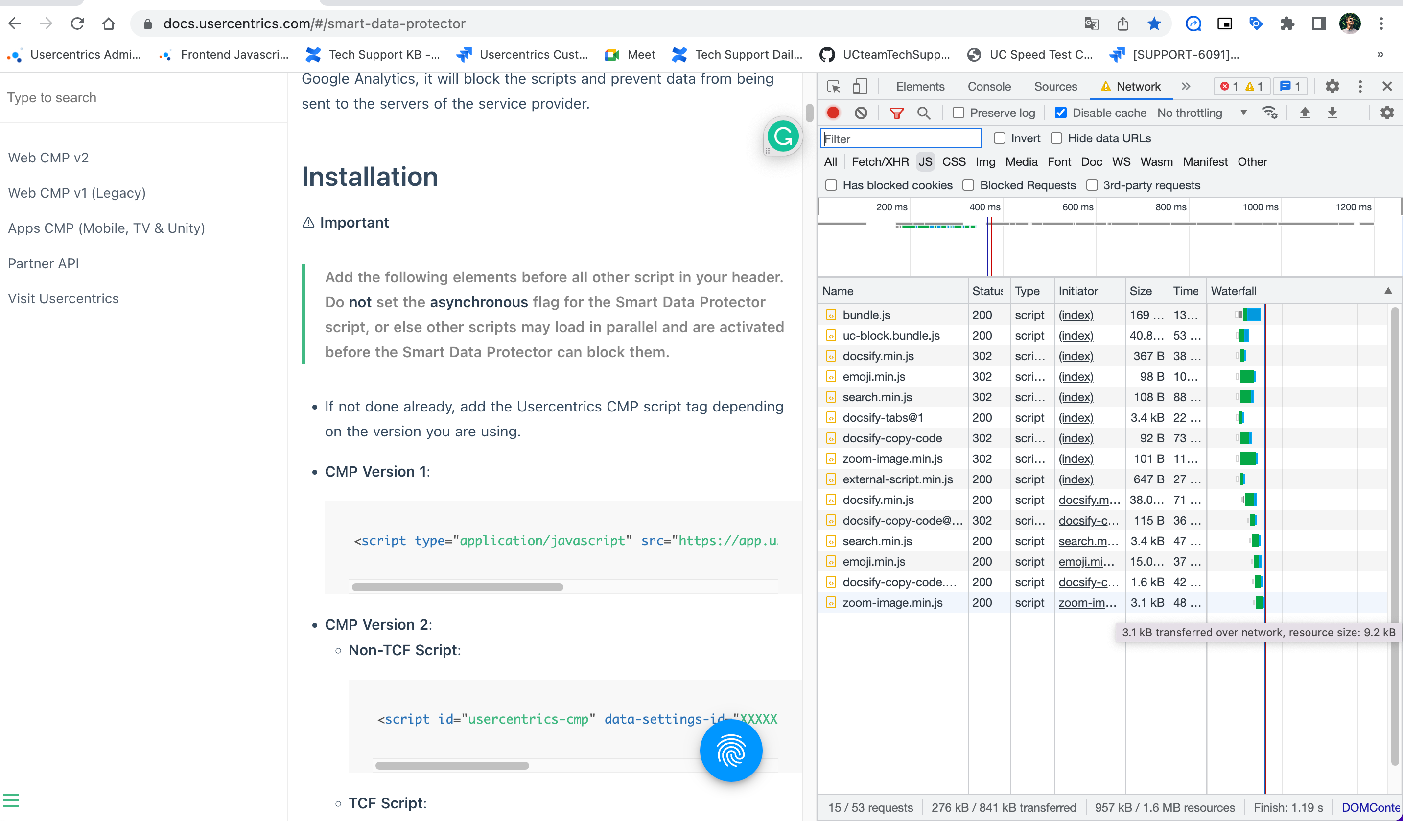
Task: Expand more DevTools tabs chevron
Action: (x=1186, y=86)
